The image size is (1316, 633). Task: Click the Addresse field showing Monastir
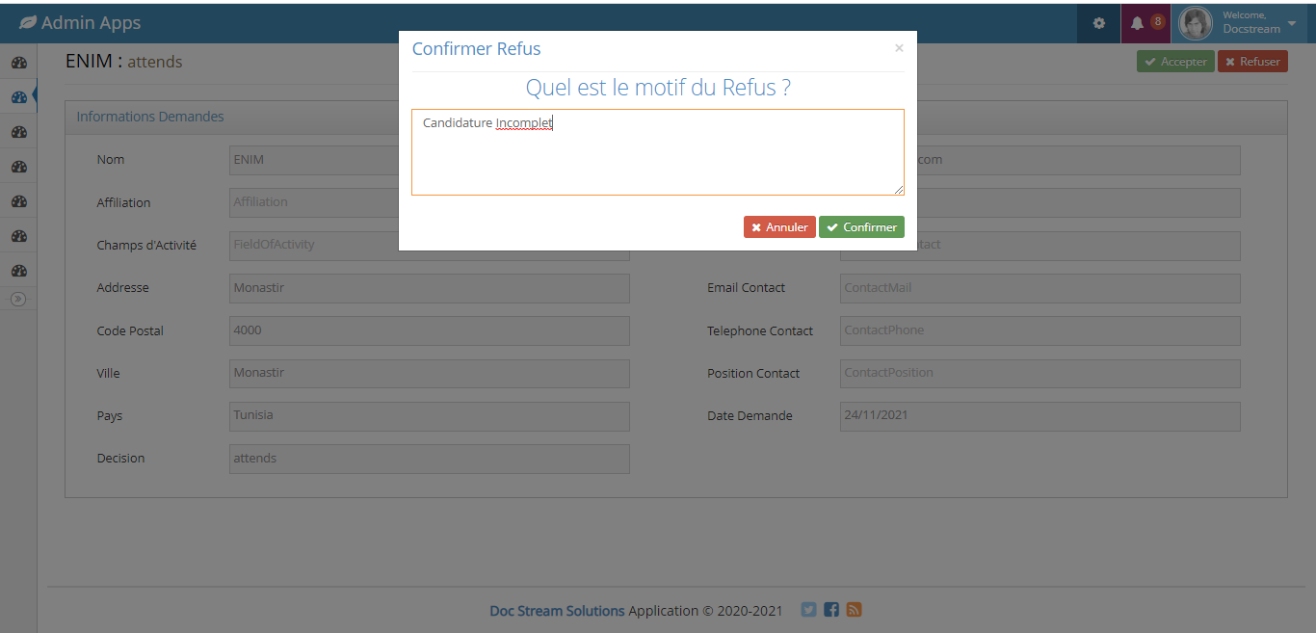[430, 288]
